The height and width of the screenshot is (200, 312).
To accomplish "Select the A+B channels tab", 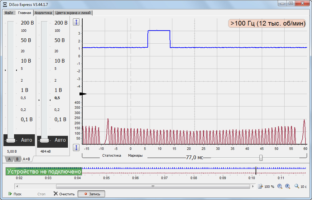I will (x=26, y=159).
